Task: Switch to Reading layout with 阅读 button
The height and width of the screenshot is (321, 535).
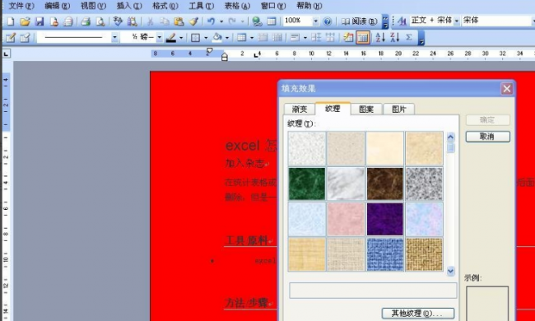Action: point(360,21)
